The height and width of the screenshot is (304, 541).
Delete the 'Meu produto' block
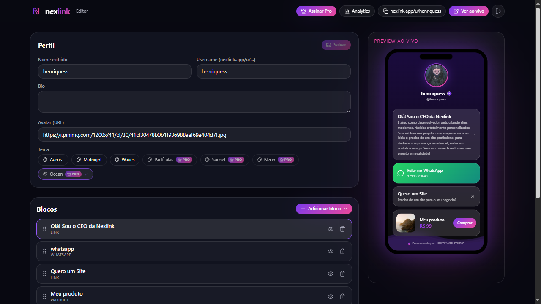[x=342, y=296]
